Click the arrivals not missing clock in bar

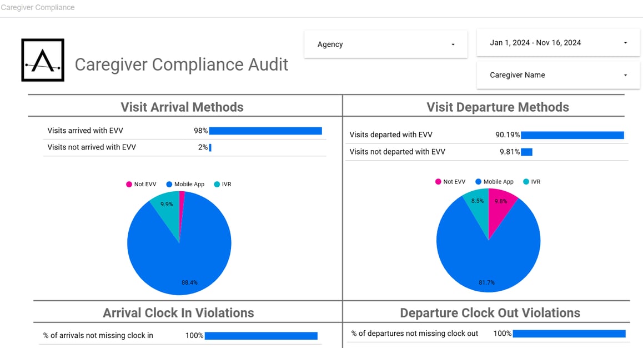point(261,336)
